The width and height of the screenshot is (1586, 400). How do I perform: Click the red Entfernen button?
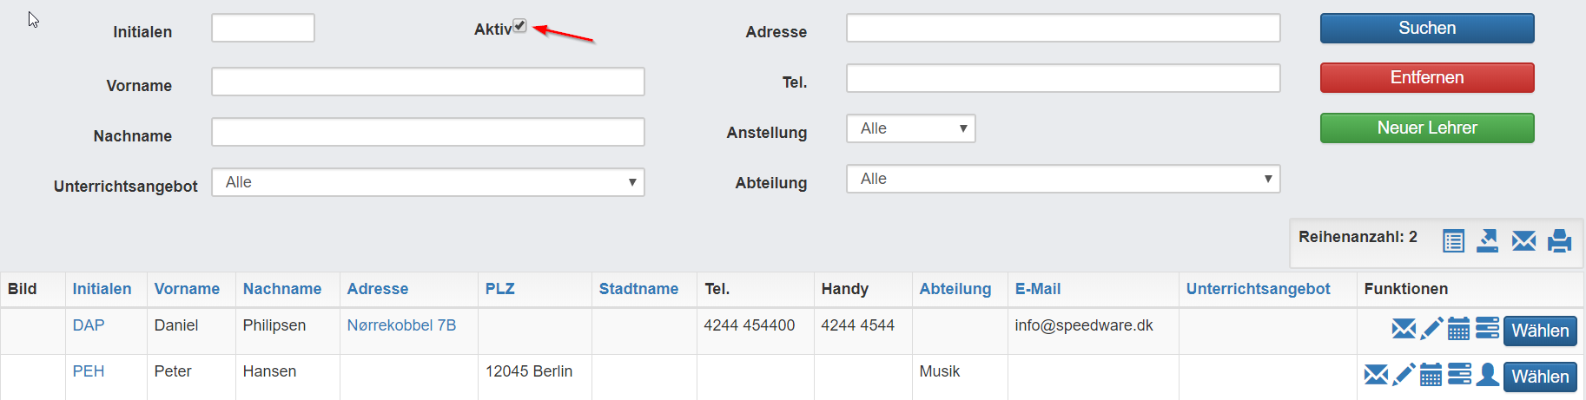tap(1427, 77)
